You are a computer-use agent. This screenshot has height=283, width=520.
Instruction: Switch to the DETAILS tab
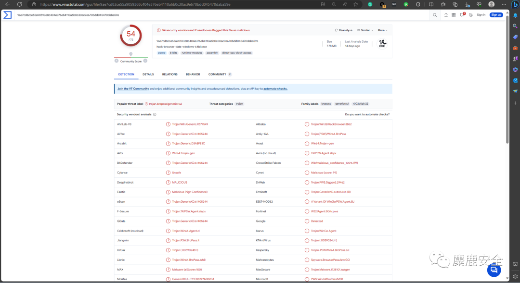click(148, 74)
